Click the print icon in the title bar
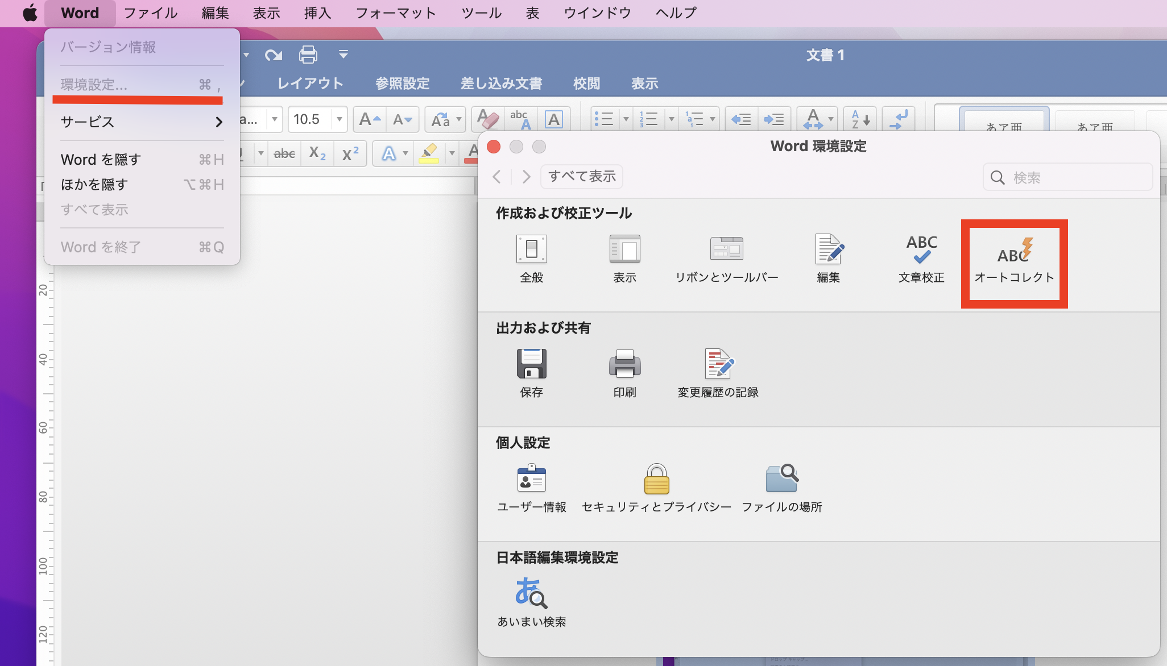This screenshot has height=666, width=1167. click(x=308, y=55)
